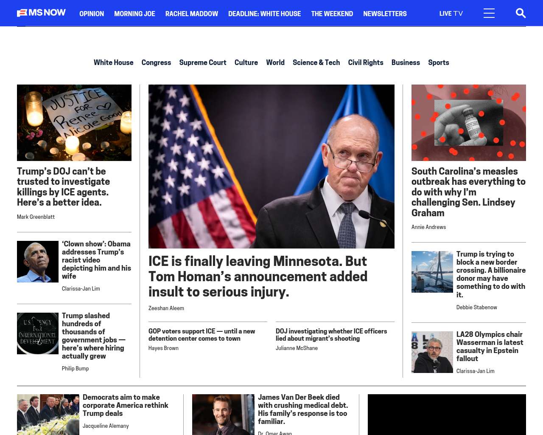Open the Morning Joe menu item
This screenshot has height=435, width=543.
(134, 14)
